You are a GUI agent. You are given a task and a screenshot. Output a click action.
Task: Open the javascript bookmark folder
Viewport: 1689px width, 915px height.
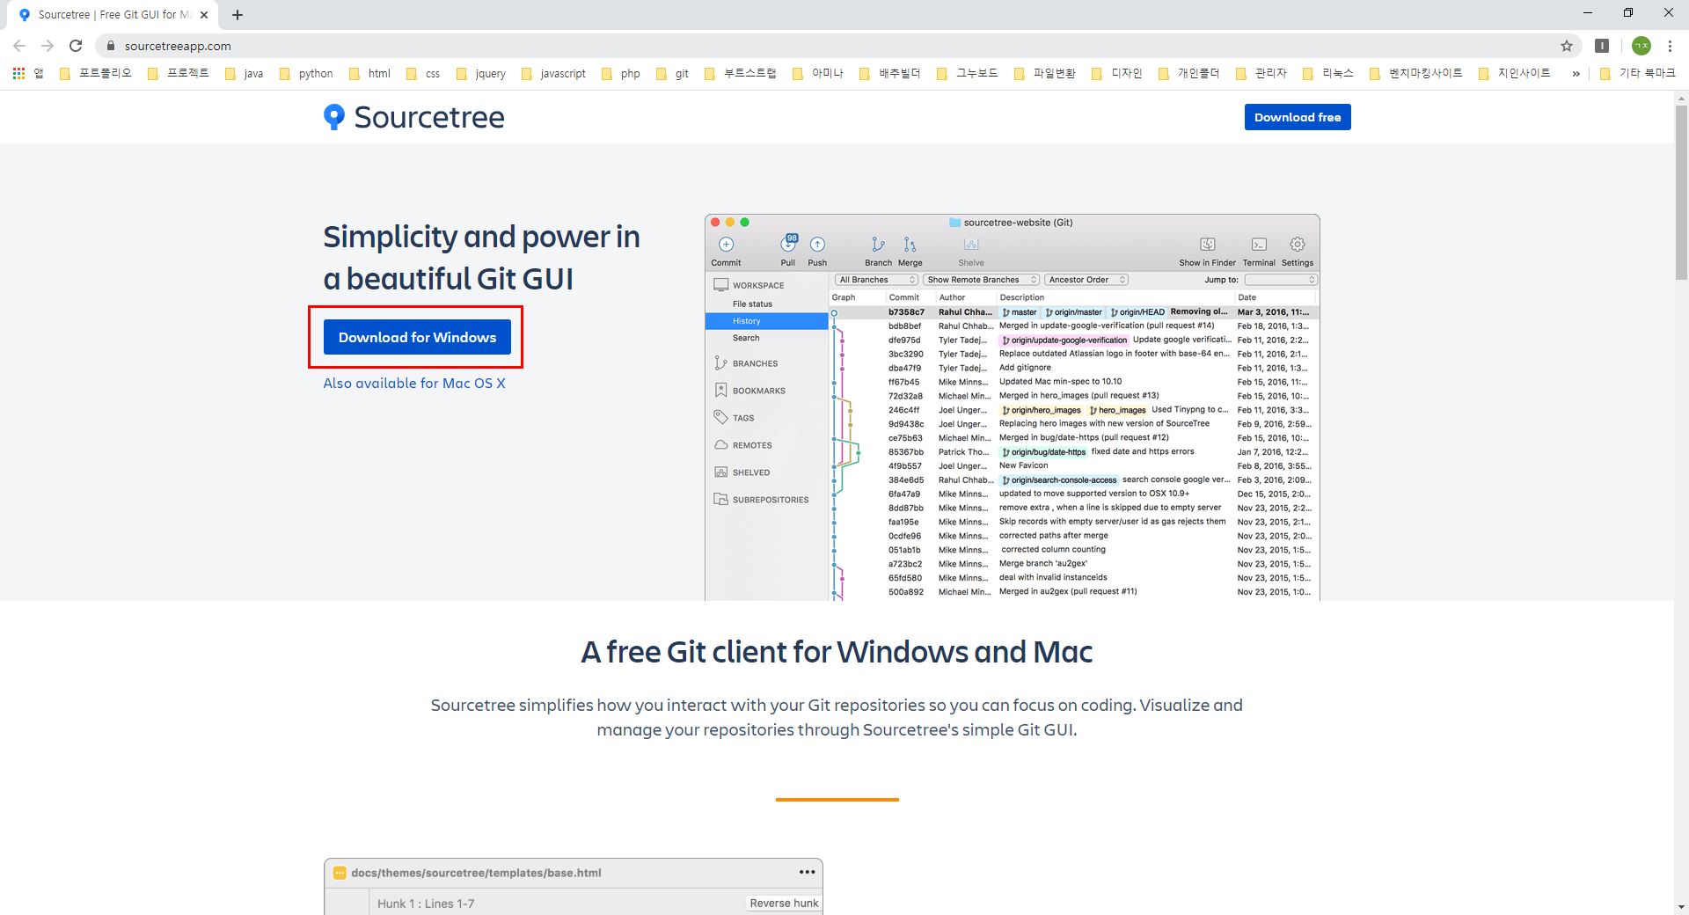coord(553,74)
